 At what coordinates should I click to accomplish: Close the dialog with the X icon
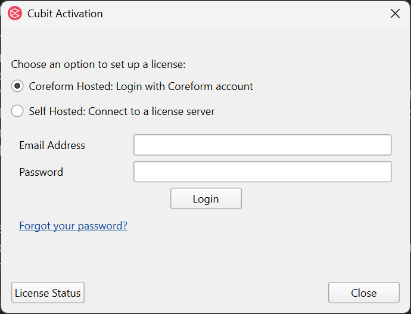[395, 13]
